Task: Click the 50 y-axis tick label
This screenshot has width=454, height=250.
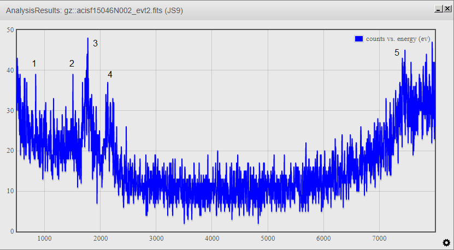Action: coord(10,30)
